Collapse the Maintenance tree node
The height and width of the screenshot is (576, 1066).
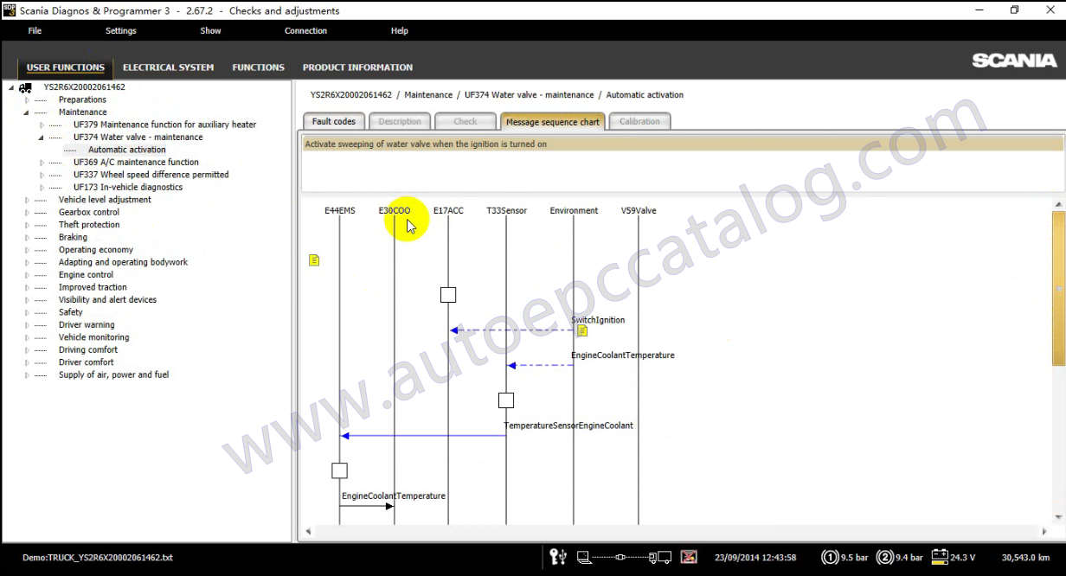point(27,112)
